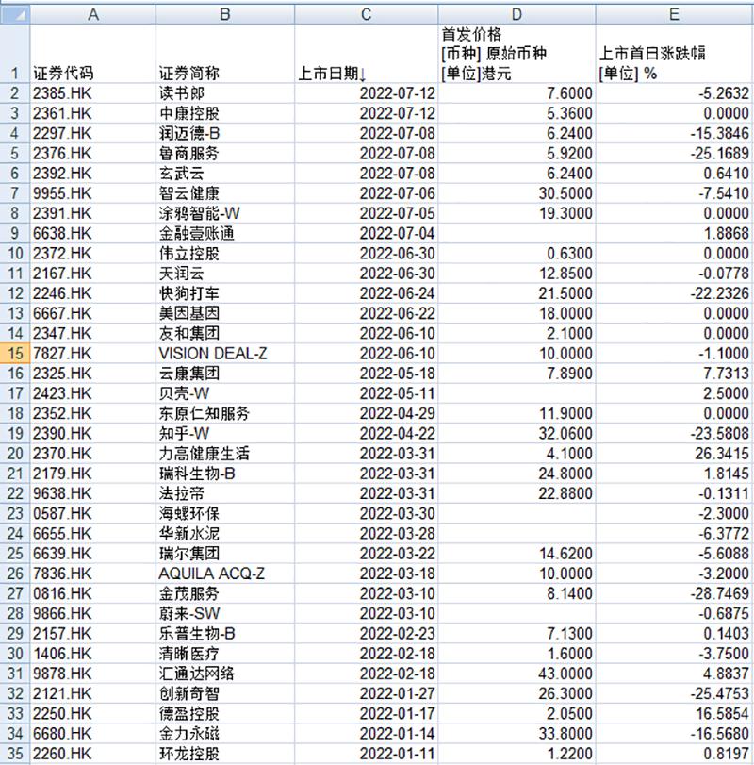Select cell 力高健康生活
The width and height of the screenshot is (754, 765).
[225, 453]
